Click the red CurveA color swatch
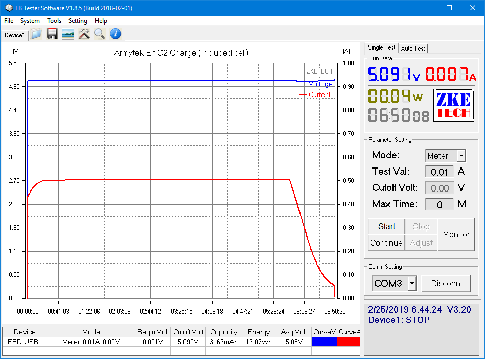 click(349, 342)
